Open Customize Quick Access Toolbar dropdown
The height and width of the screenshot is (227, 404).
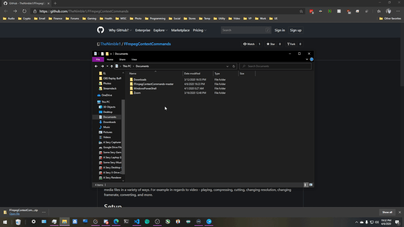111,54
